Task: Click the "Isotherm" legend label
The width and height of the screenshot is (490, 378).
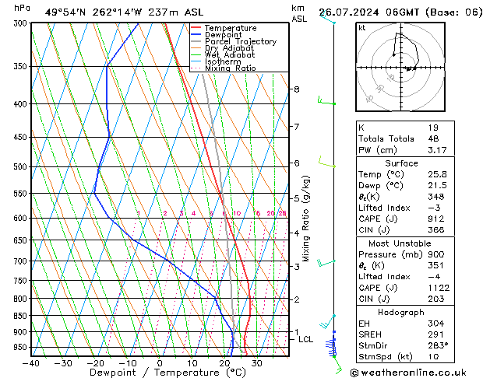Action: [x=223, y=61]
